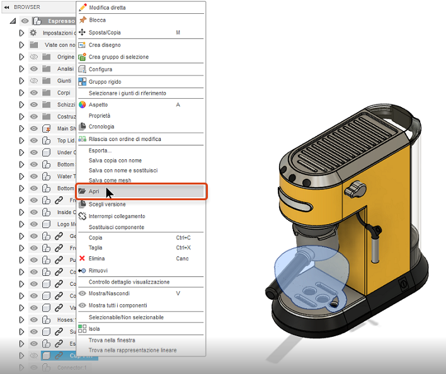Image resolution: width=446 pixels, height=374 pixels.
Task: Choose Sostituisci componente
Action: [x=117, y=227]
